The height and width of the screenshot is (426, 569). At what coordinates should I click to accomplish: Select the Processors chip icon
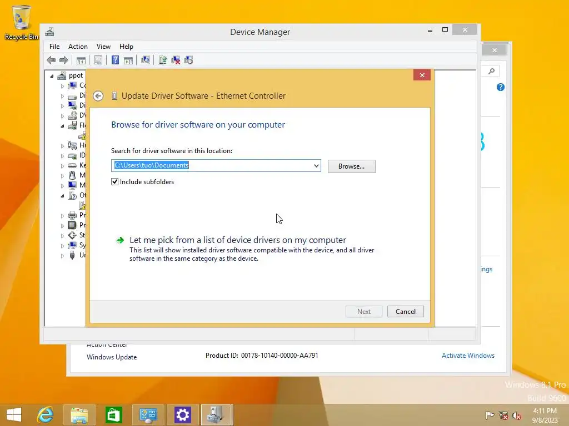(x=72, y=225)
